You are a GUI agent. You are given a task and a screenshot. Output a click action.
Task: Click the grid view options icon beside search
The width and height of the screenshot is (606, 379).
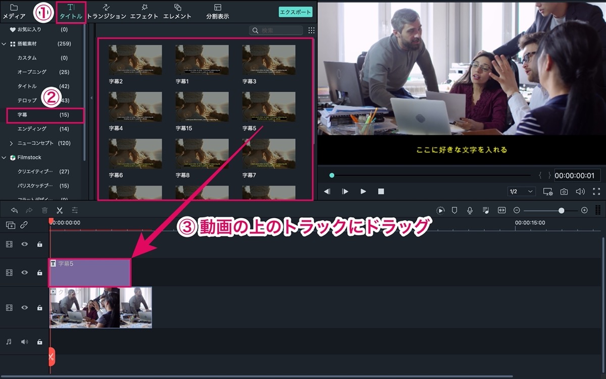pyautogui.click(x=311, y=30)
